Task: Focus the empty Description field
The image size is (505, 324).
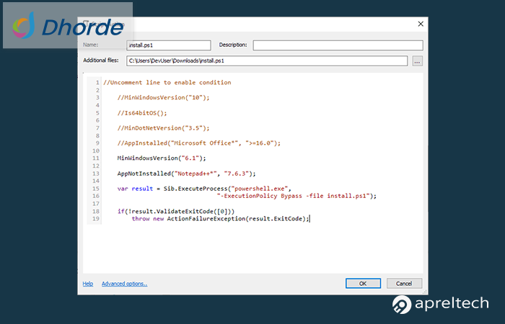Action: 338,45
